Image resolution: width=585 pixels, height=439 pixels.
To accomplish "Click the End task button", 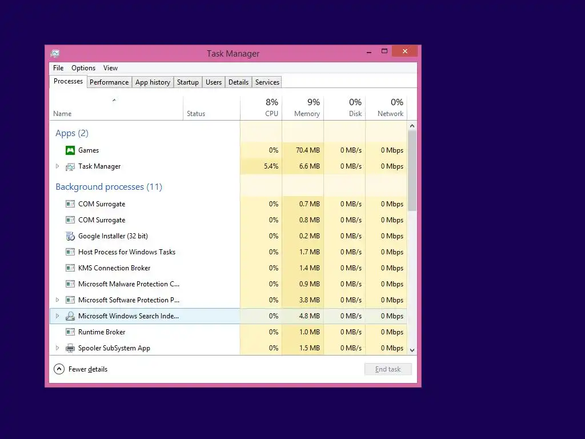I will pos(388,369).
